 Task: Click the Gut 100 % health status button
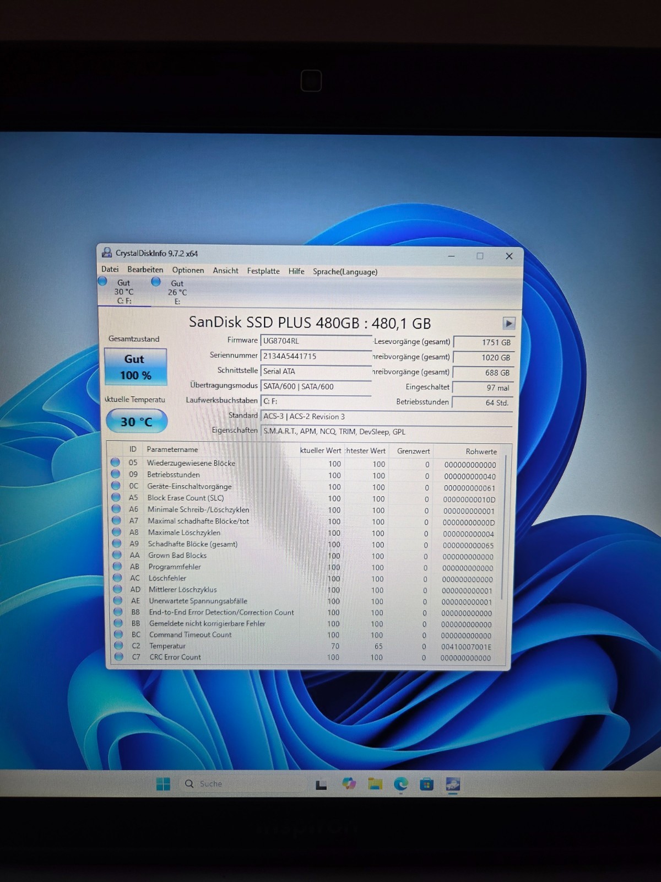[135, 367]
